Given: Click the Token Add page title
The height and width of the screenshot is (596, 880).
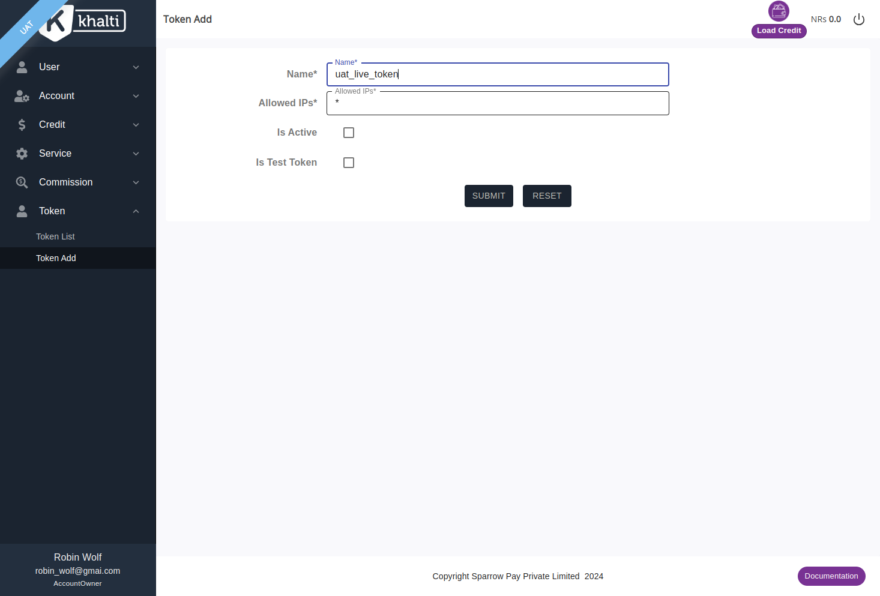Looking at the screenshot, I should pos(187,19).
